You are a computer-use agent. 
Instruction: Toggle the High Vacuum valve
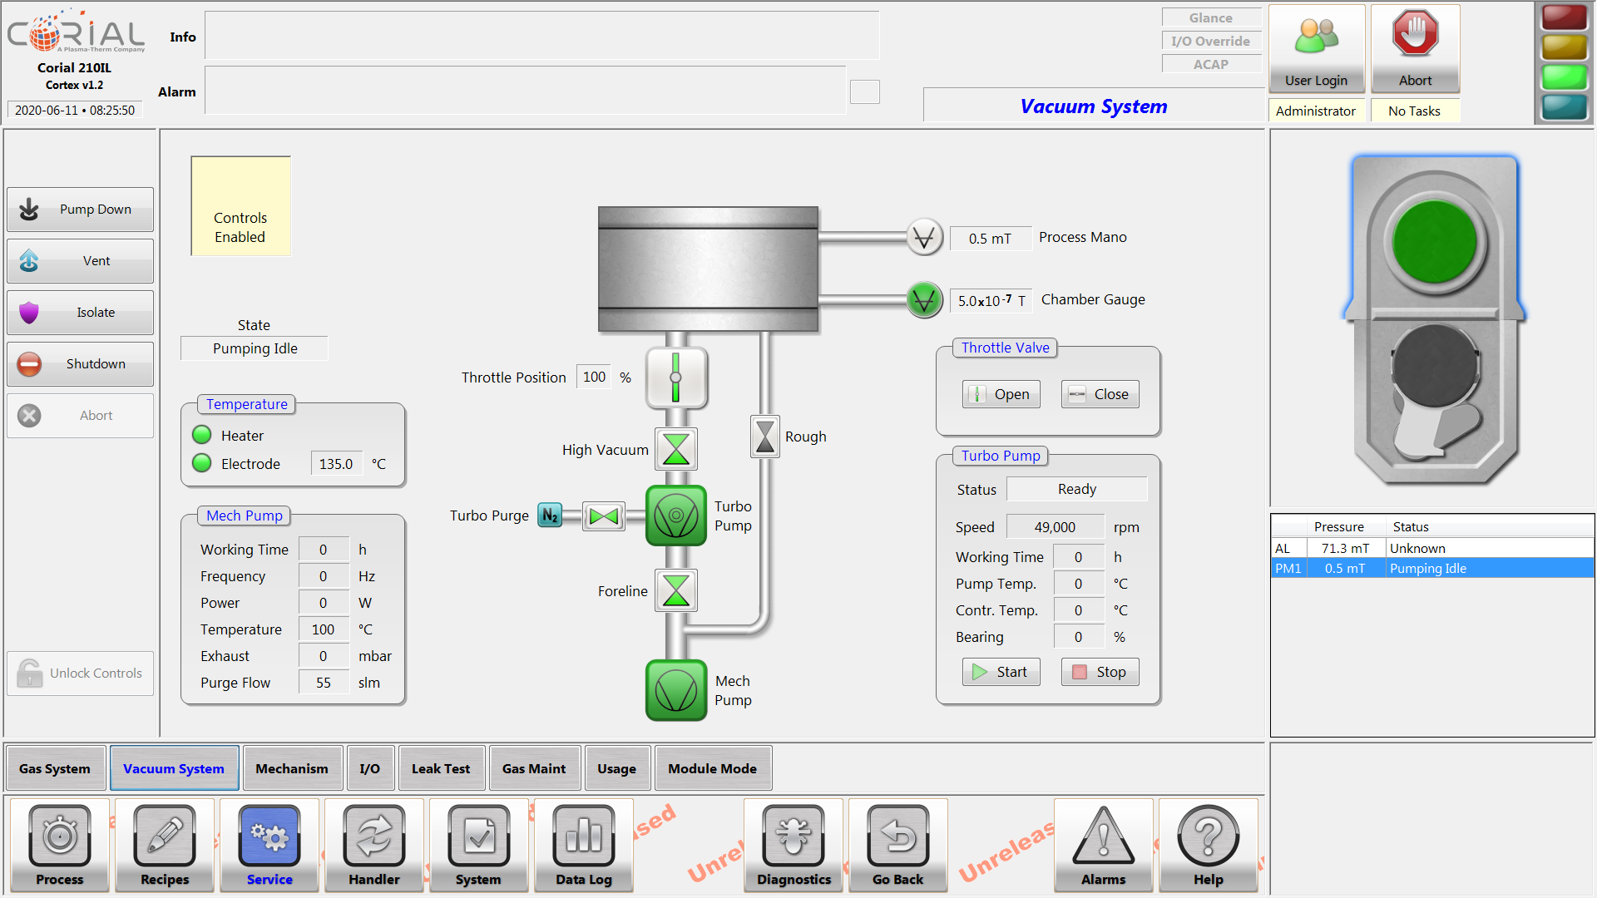coord(676,449)
